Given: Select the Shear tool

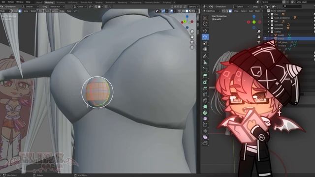Looking at the screenshot, I should coord(205,137).
